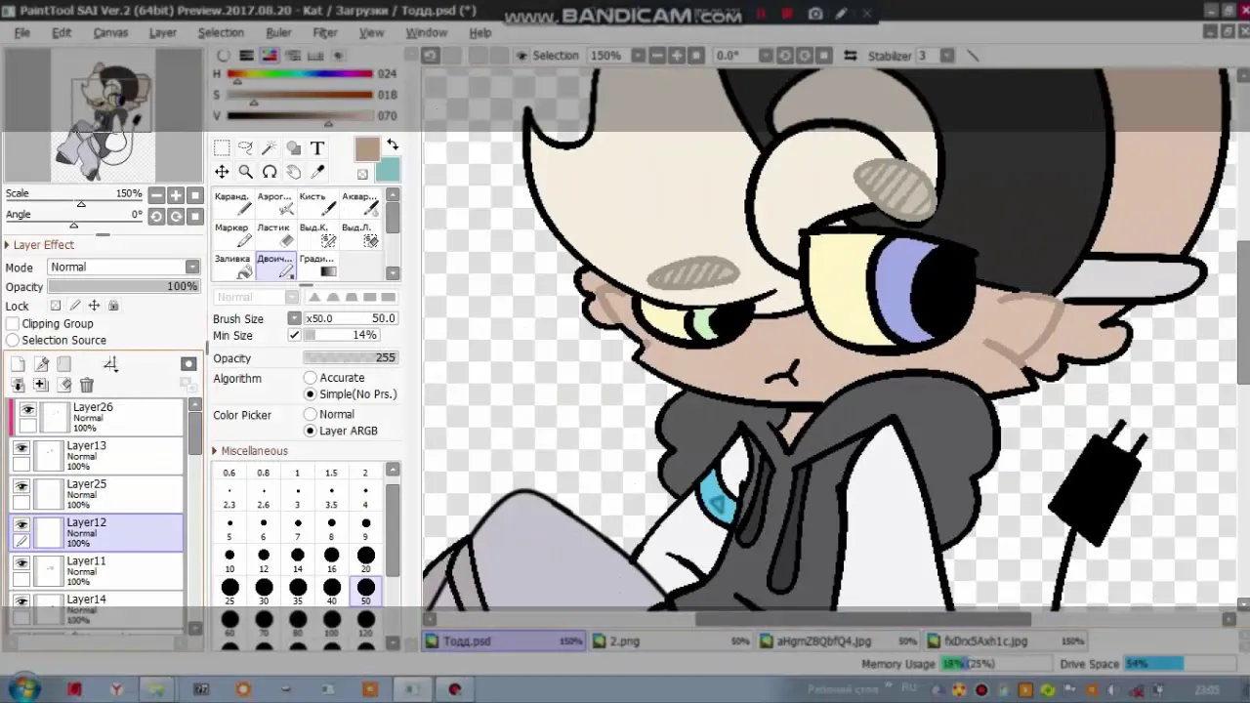Open the Brush Size multiplier dropdown
Screen dimensions: 1250x703
pyautogui.click(x=294, y=318)
